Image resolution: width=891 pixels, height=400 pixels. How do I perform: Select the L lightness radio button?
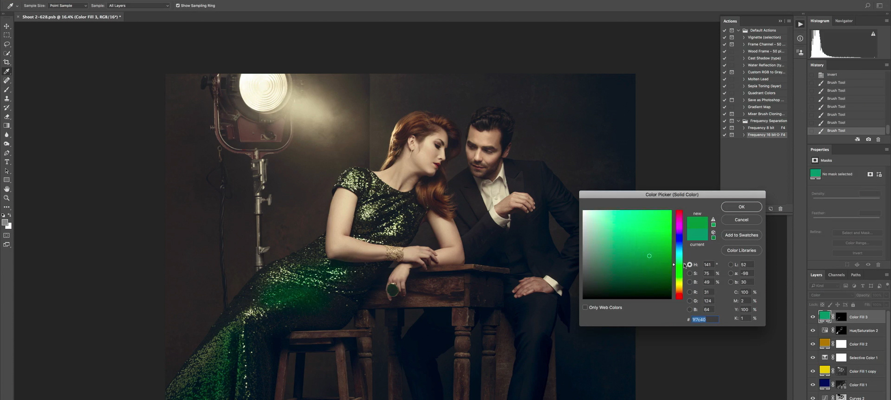(x=730, y=265)
